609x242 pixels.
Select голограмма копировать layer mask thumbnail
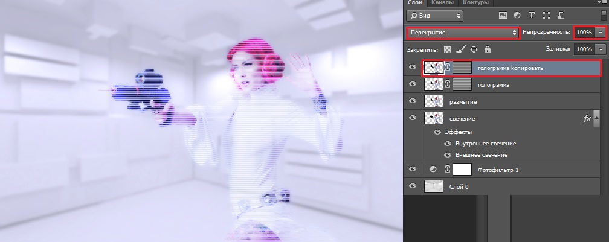(462, 68)
